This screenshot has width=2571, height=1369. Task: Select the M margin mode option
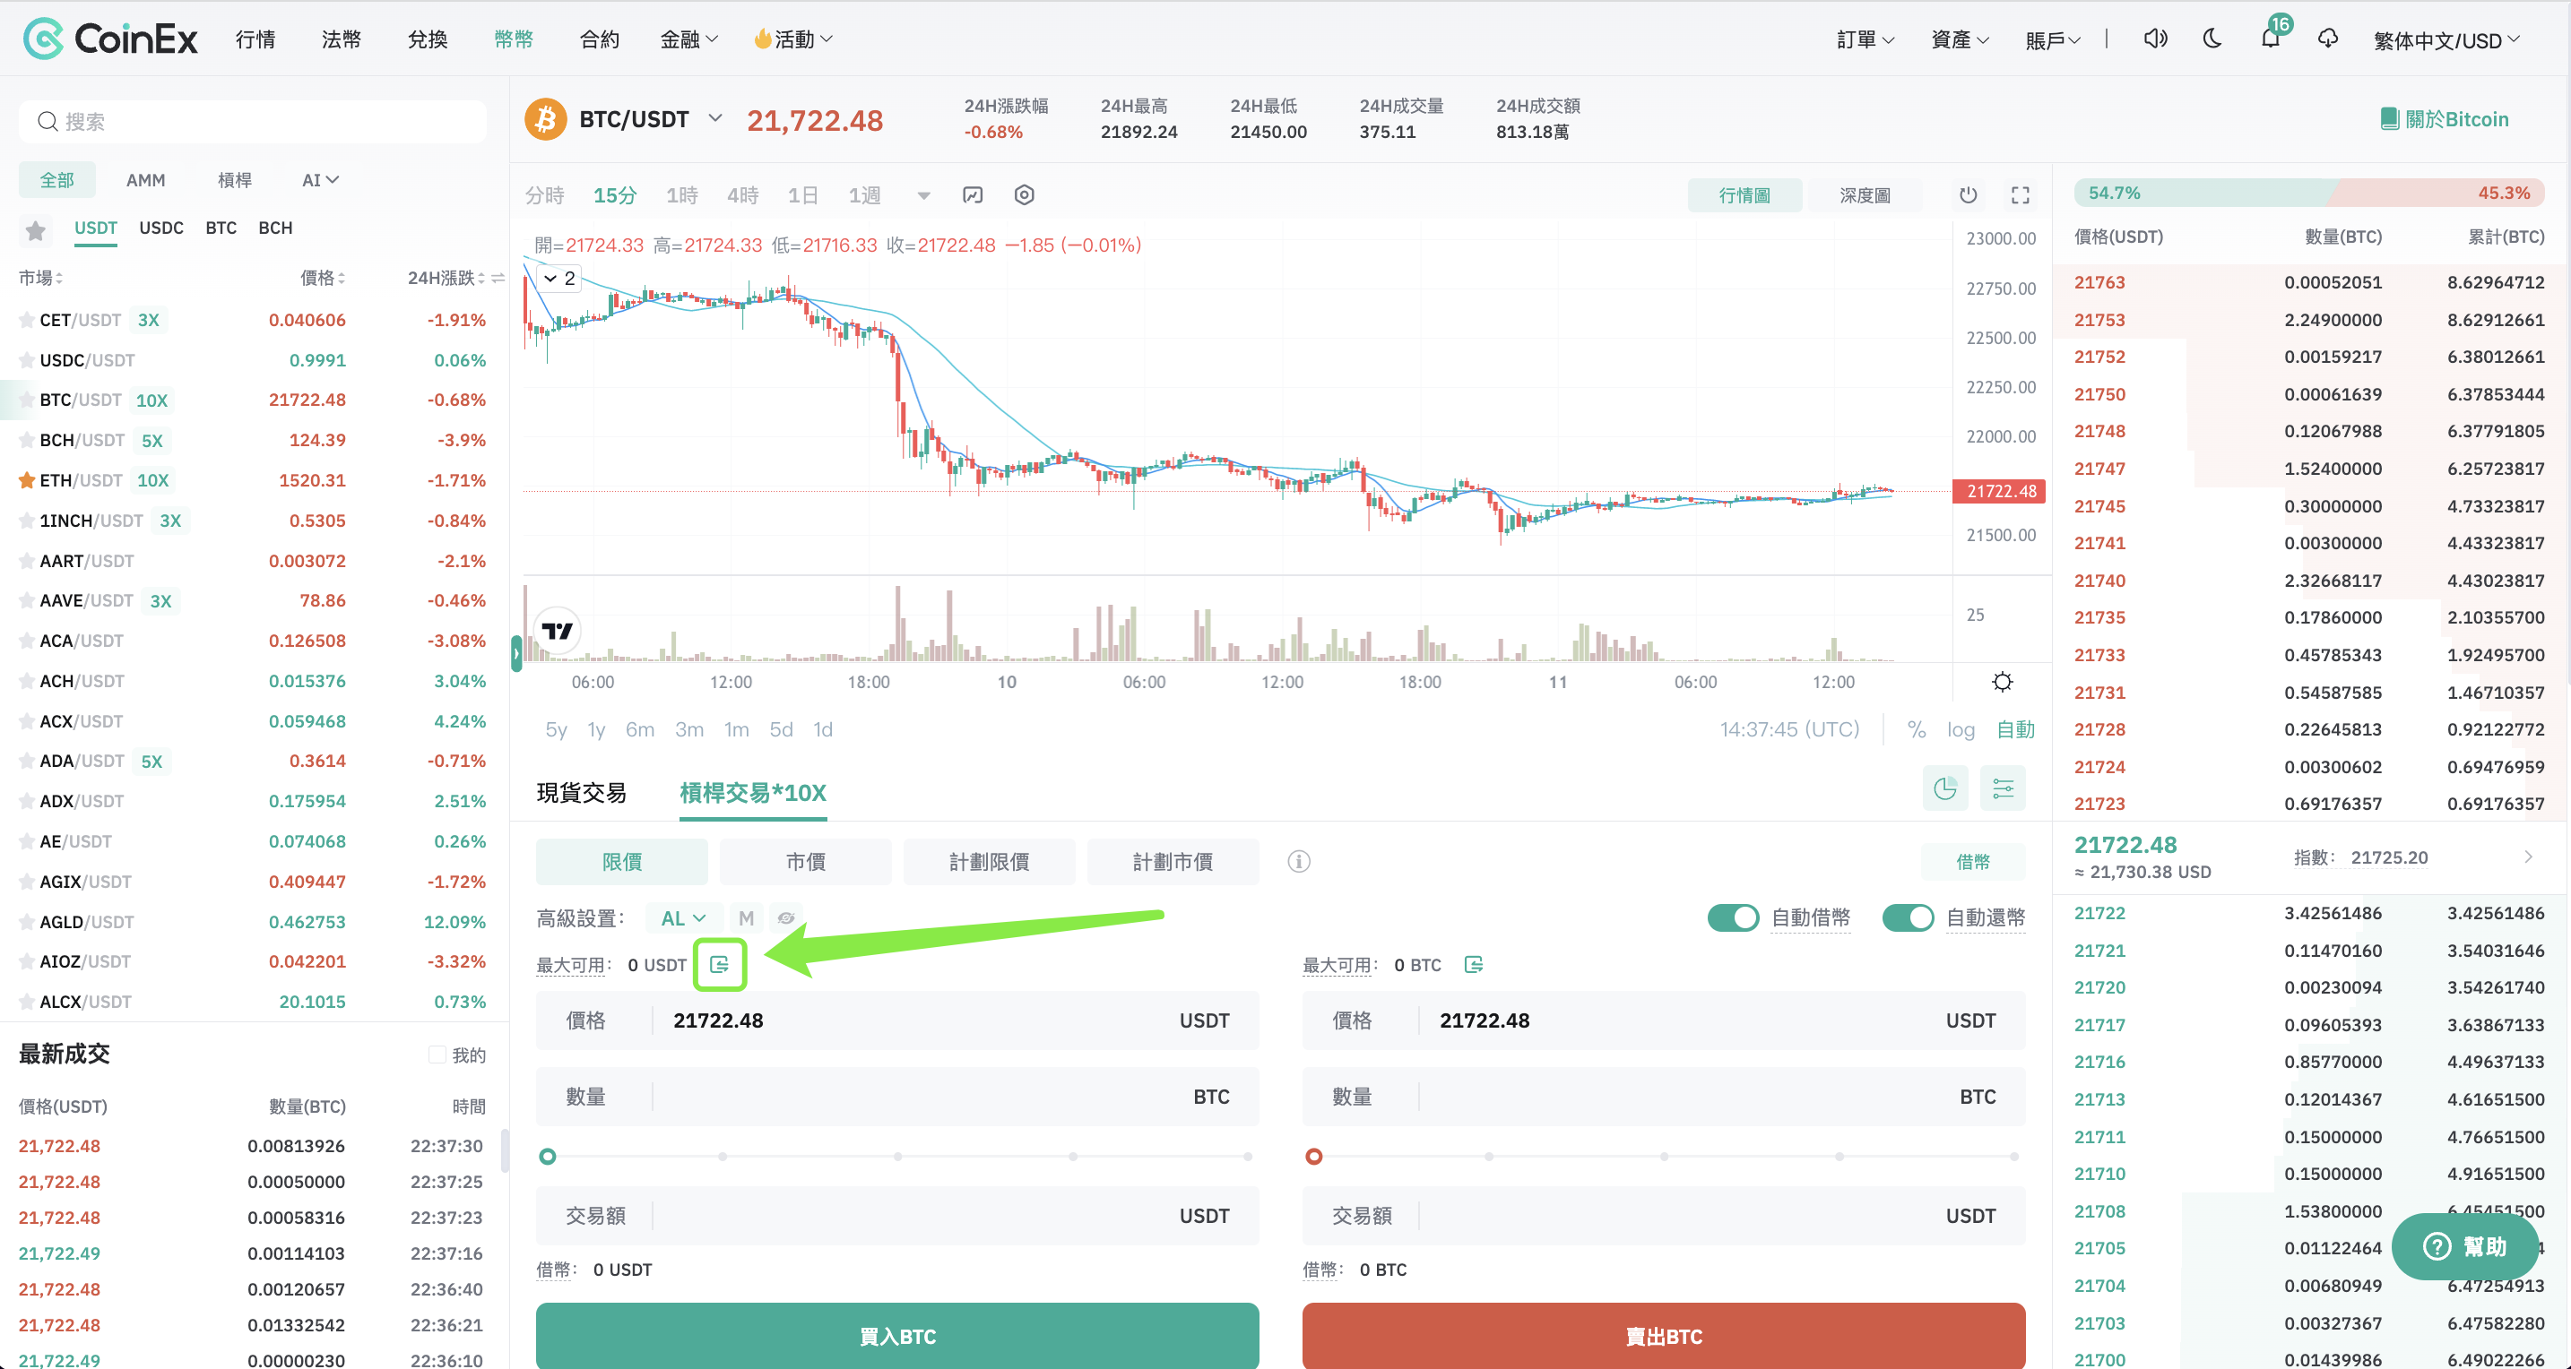point(746,918)
